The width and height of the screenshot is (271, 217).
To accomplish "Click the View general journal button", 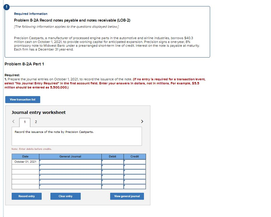I will pyautogui.click(x=127, y=196).
